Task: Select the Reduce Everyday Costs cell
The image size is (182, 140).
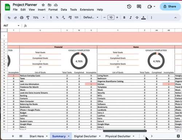Action: click(40, 76)
